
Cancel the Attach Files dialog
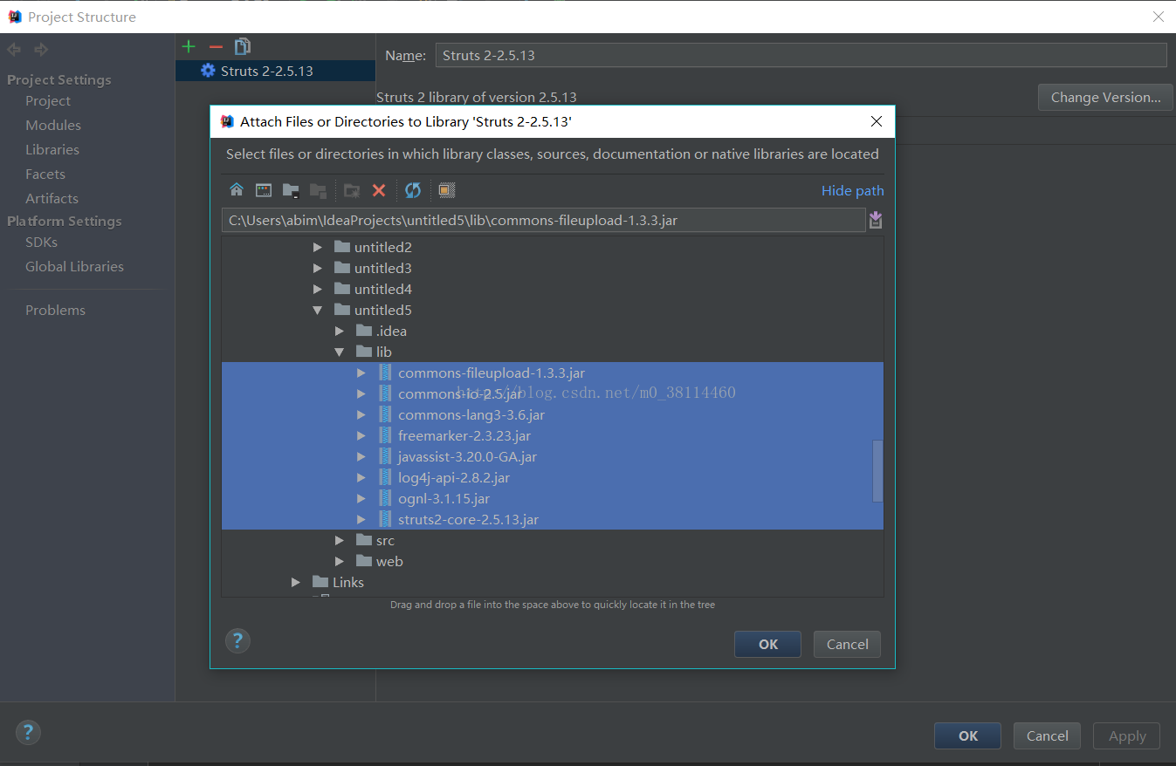(847, 644)
